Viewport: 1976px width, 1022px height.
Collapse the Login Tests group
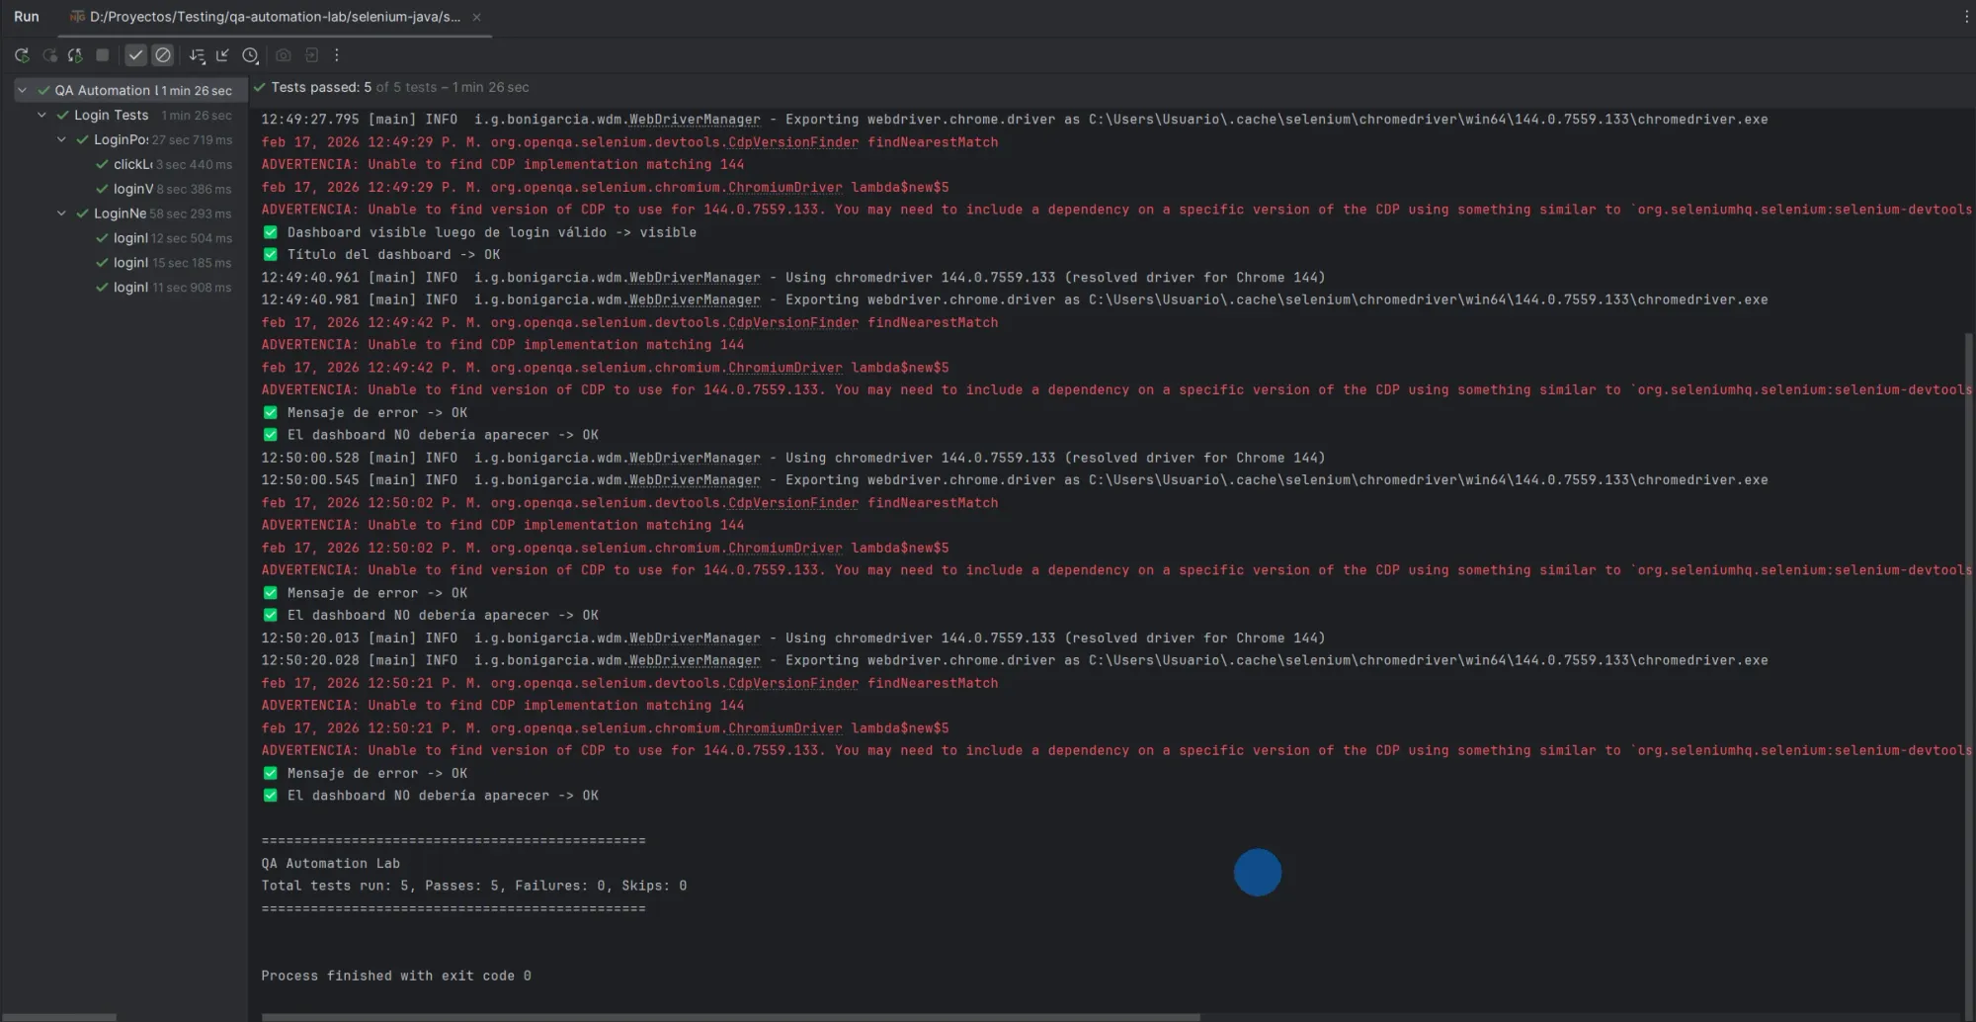[41, 115]
